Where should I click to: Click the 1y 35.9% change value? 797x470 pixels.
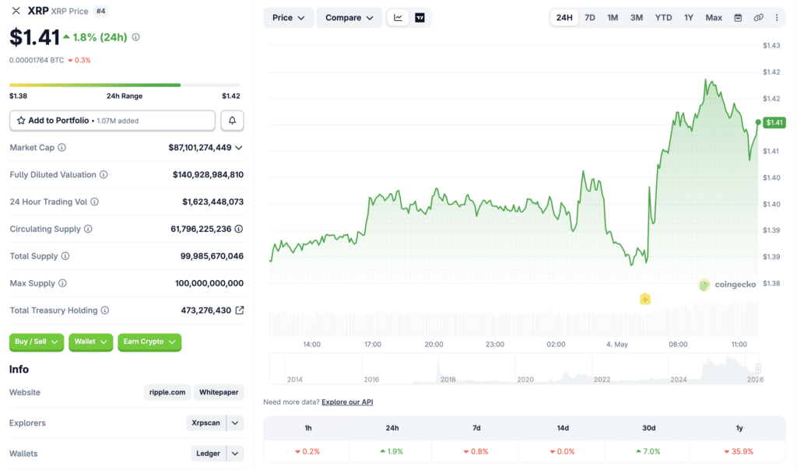[x=739, y=451]
